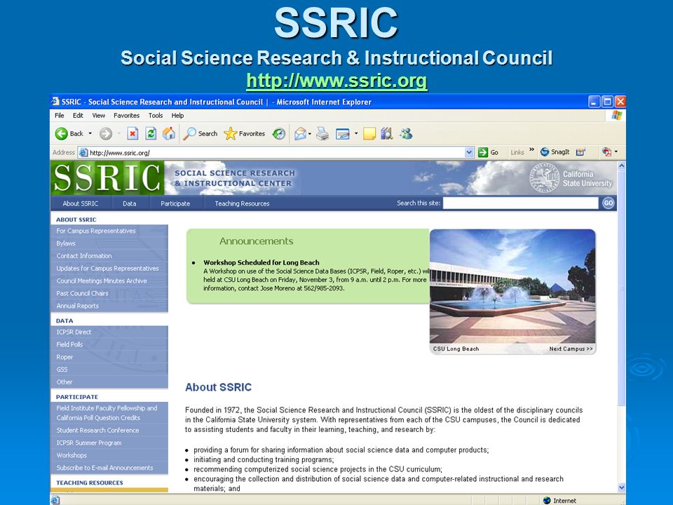The width and height of the screenshot is (673, 505).
Task: Open the Help menu
Action: [x=177, y=116]
